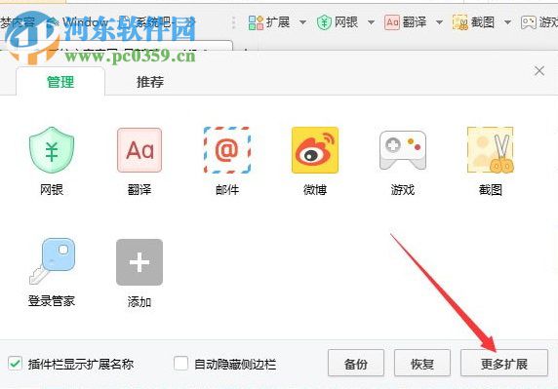This screenshot has height=389, width=558.
Task: Open the 网银 extension in the grid
Action: click(52, 150)
